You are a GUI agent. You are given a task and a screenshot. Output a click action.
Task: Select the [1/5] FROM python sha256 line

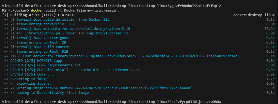(123, 56)
